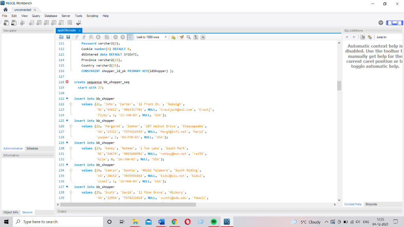This screenshot has width=404, height=227.
Task: Open the Limit to 1000 rows dropdown
Action: [x=166, y=37]
